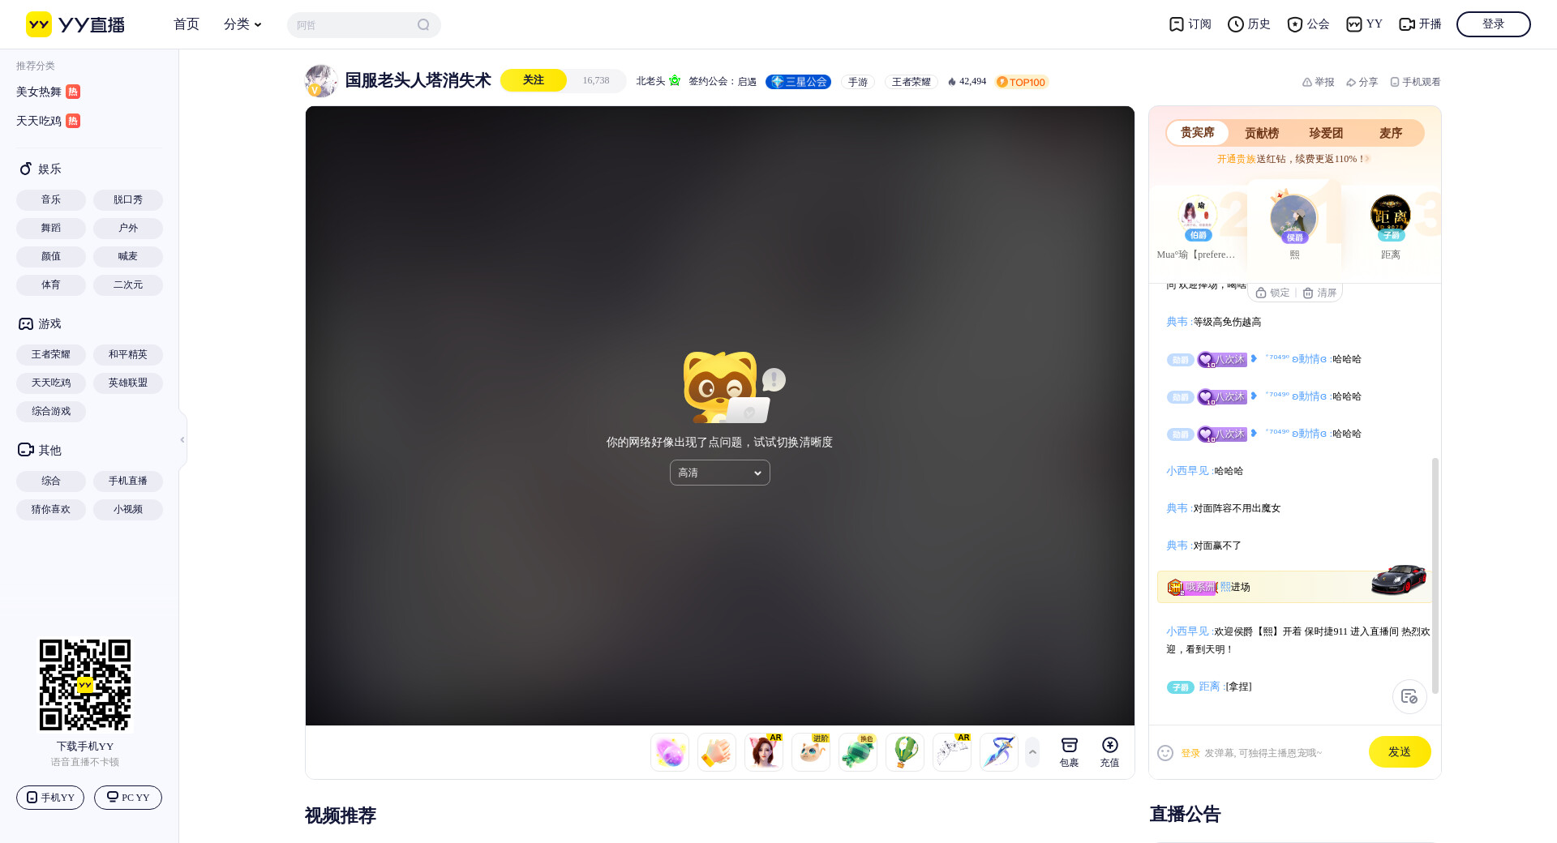Open the 公会 guild page
The image size is (1557, 843).
(x=1308, y=24)
